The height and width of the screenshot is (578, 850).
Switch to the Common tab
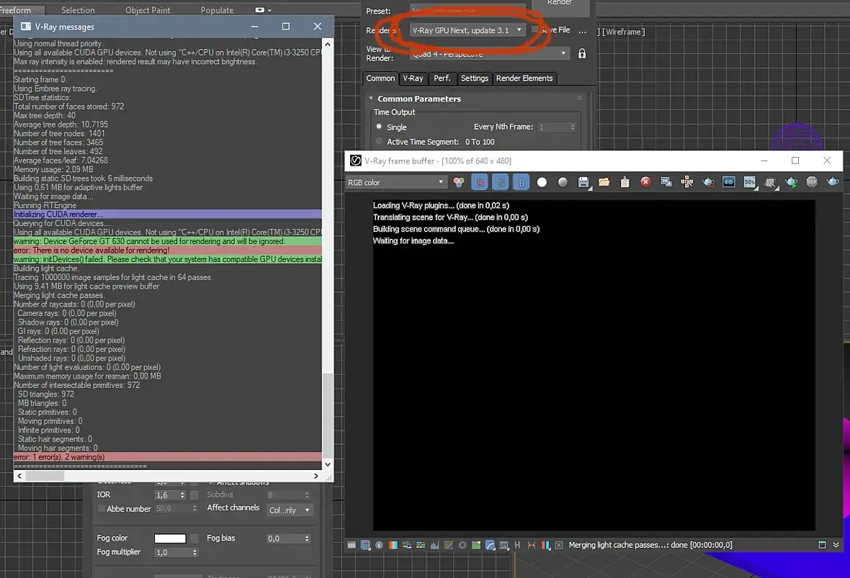(380, 78)
